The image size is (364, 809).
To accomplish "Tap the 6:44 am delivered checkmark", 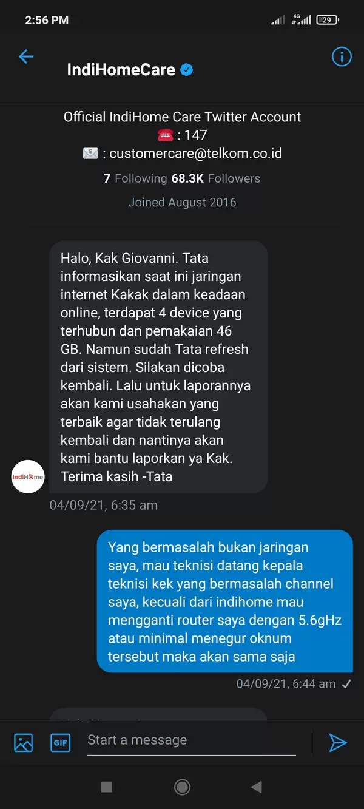I will point(346,684).
